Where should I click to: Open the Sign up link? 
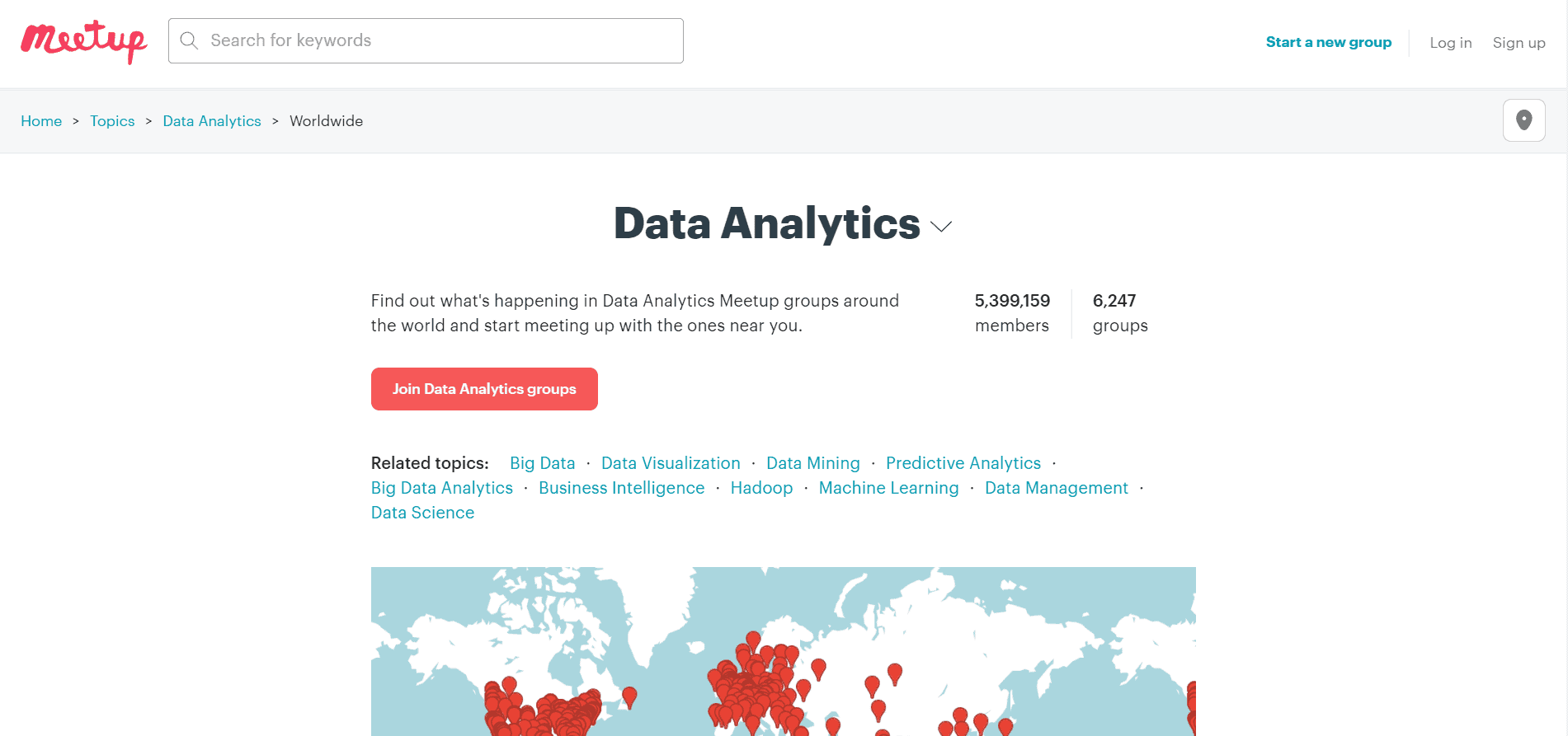point(1519,43)
